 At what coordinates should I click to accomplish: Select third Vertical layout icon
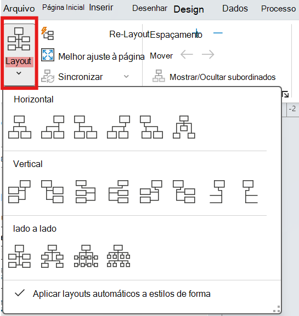(x=86, y=192)
